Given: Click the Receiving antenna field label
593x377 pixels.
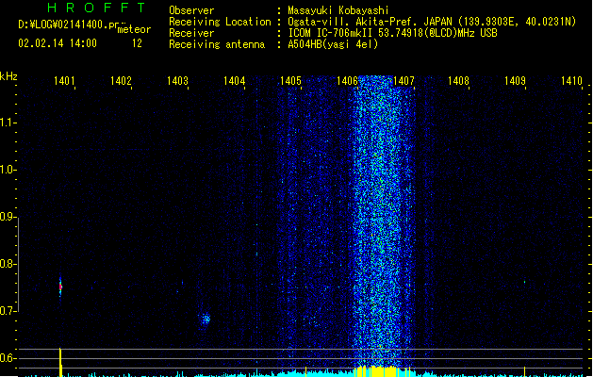Looking at the screenshot, I should 217,44.
